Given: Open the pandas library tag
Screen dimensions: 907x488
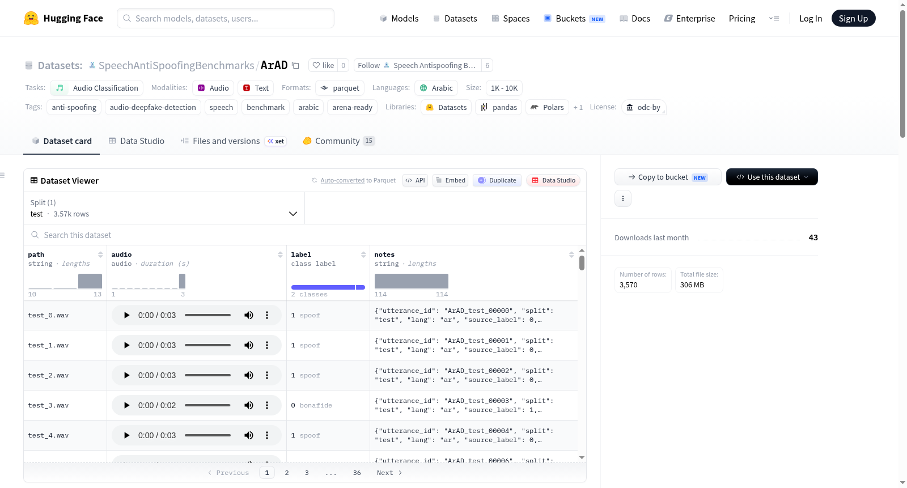Looking at the screenshot, I should click(x=499, y=107).
